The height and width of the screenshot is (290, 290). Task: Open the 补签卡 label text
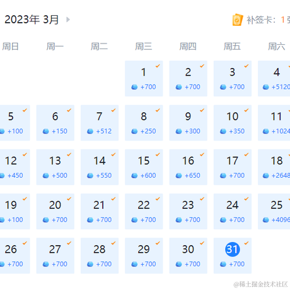(261, 20)
